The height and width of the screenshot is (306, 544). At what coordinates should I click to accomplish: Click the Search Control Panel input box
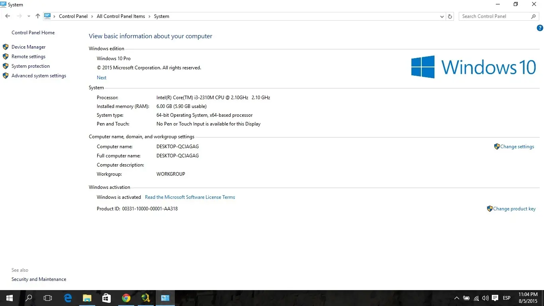point(495,16)
